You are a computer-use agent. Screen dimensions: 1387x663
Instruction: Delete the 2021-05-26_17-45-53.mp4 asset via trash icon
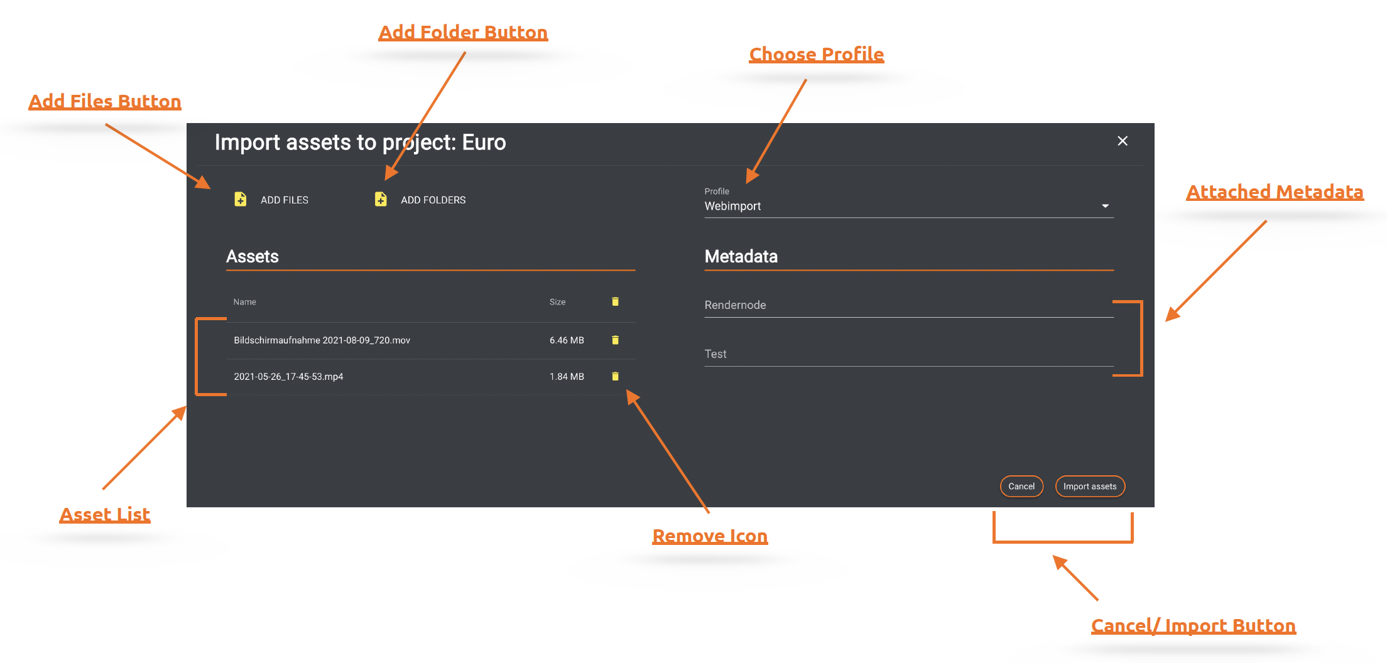click(615, 377)
